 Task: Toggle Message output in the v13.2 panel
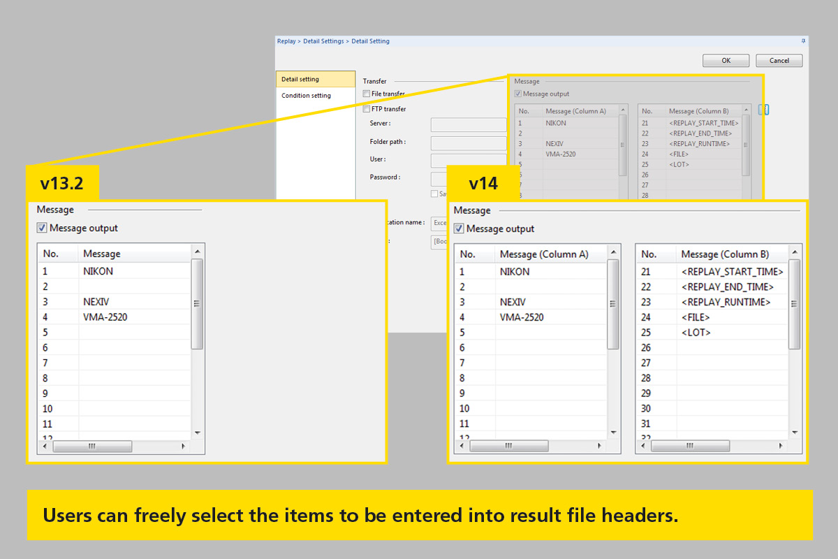[42, 228]
